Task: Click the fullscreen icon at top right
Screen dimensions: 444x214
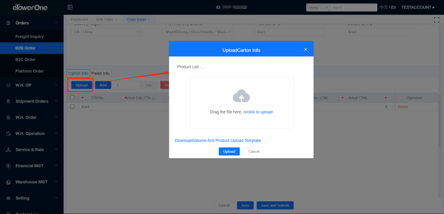Action: click(x=436, y=20)
